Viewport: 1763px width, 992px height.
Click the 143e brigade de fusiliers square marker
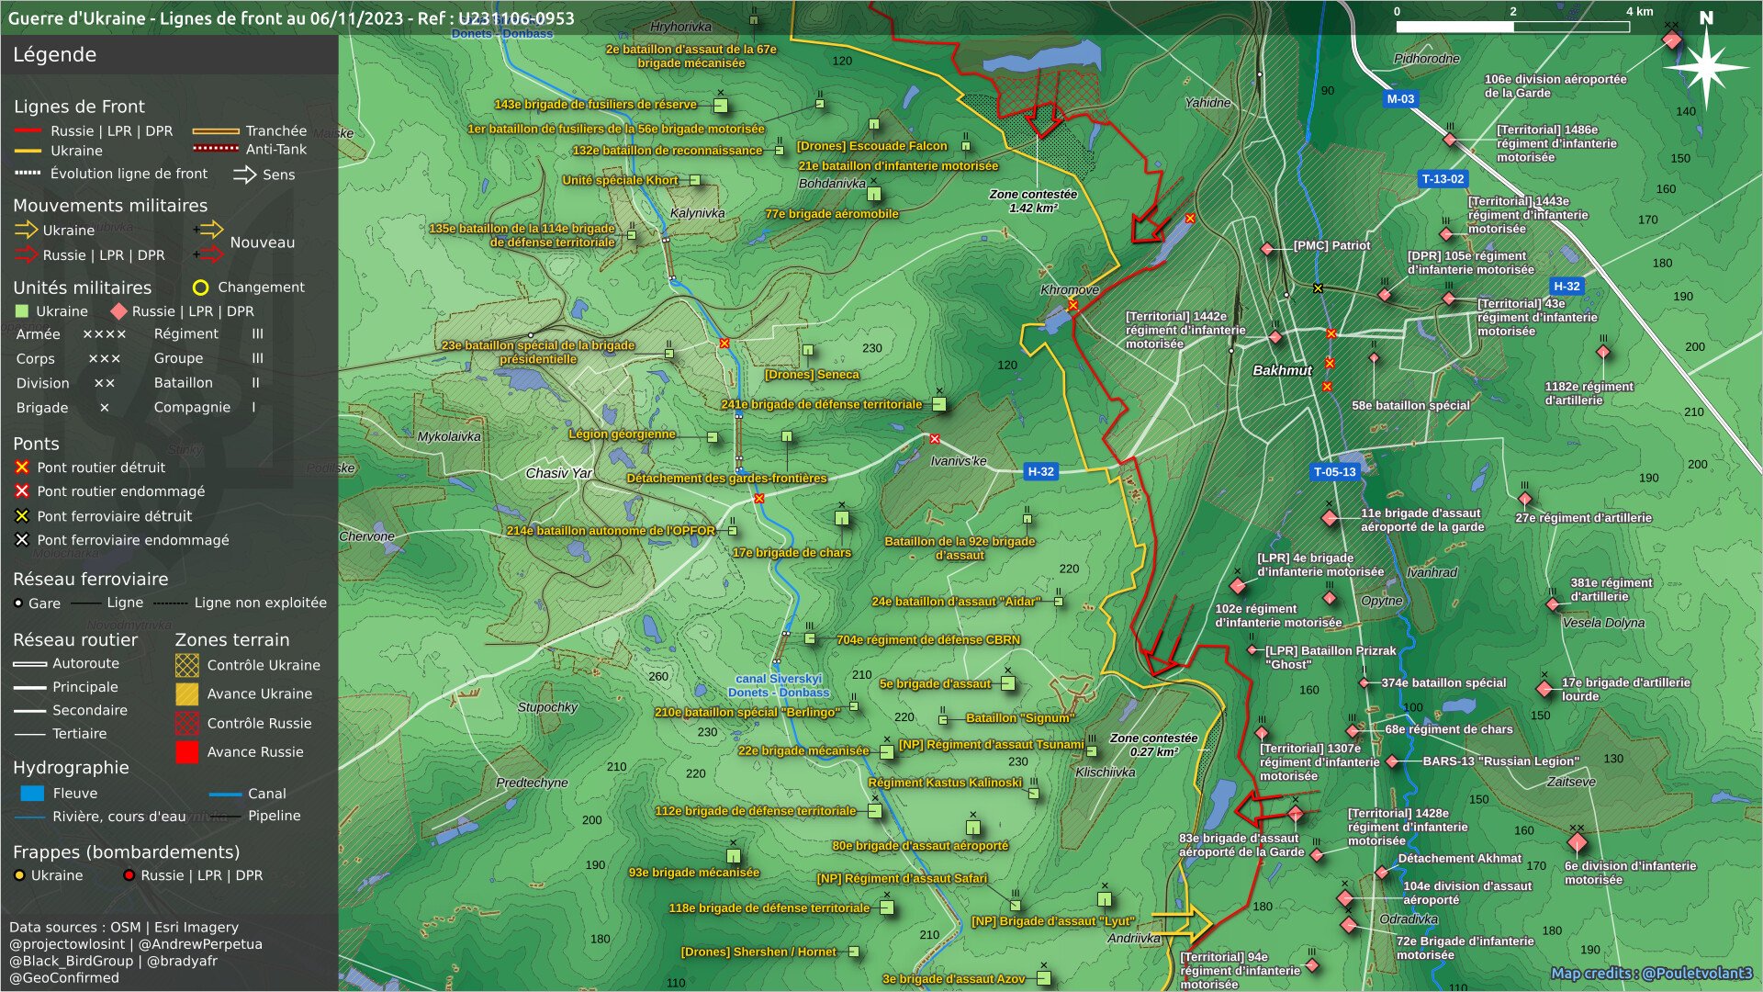click(x=721, y=105)
